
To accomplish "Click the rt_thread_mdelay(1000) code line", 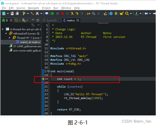I will pos(83,98).
